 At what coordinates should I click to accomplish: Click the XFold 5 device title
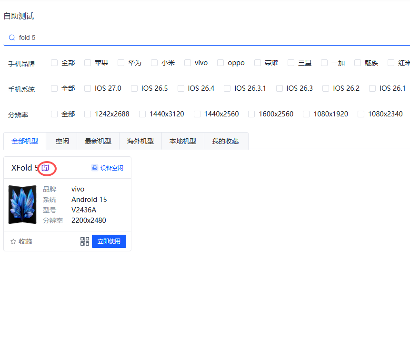click(25, 168)
